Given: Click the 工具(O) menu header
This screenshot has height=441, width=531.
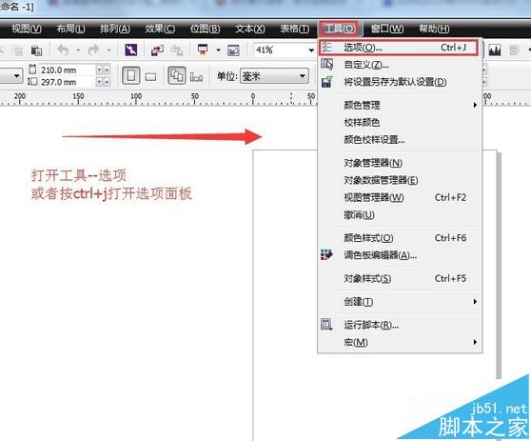Looking at the screenshot, I should click(340, 29).
